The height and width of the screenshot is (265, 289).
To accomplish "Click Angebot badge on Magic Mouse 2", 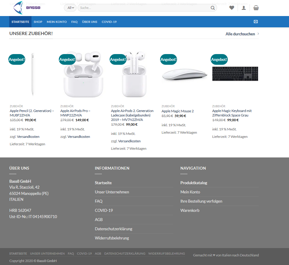I will click(168, 59).
